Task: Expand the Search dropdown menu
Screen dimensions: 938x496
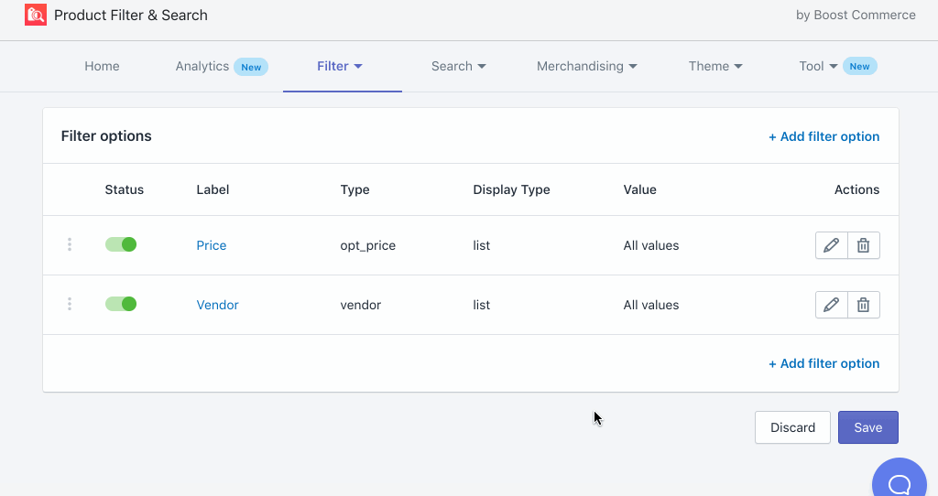Action: click(458, 66)
